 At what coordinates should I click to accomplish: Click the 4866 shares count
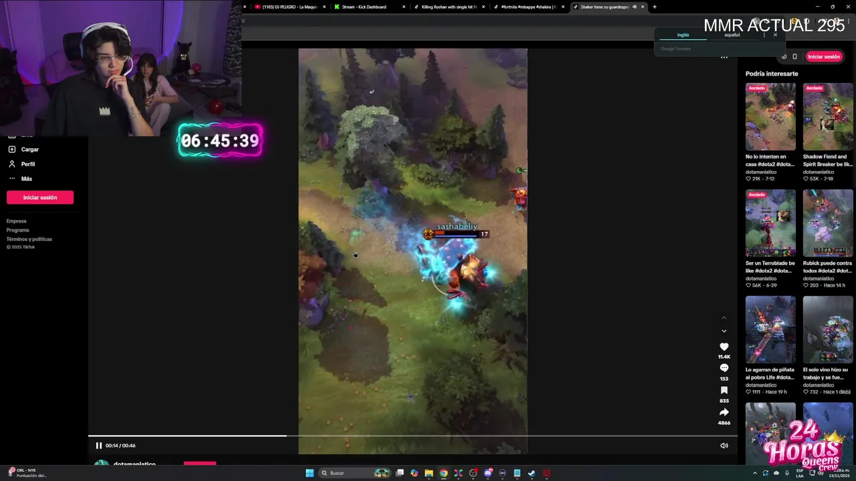tap(724, 423)
